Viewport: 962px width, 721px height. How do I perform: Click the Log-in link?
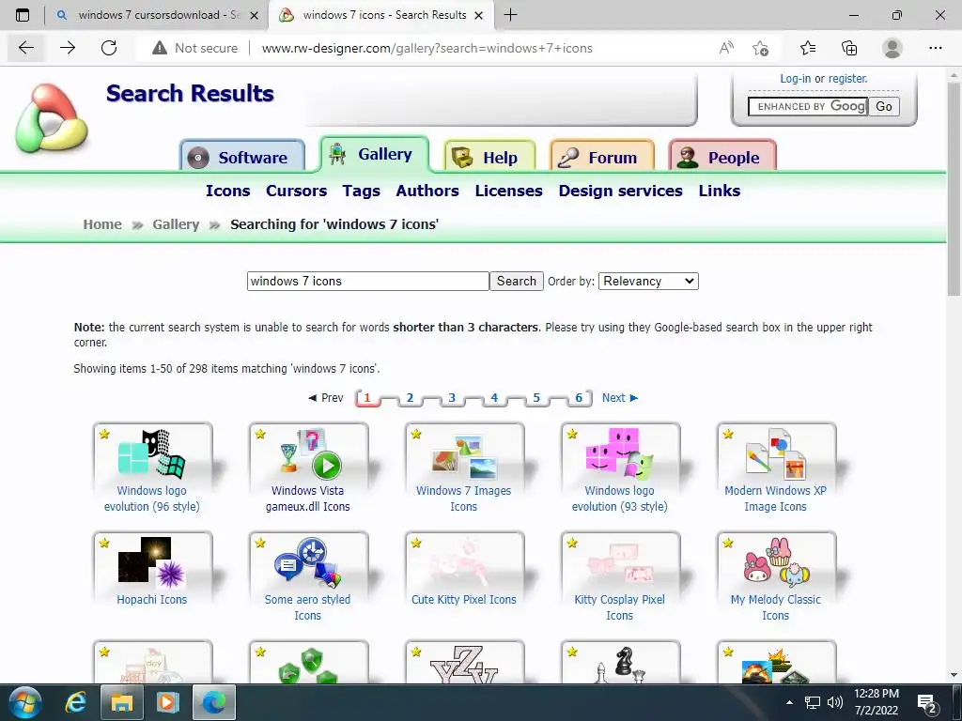click(795, 79)
